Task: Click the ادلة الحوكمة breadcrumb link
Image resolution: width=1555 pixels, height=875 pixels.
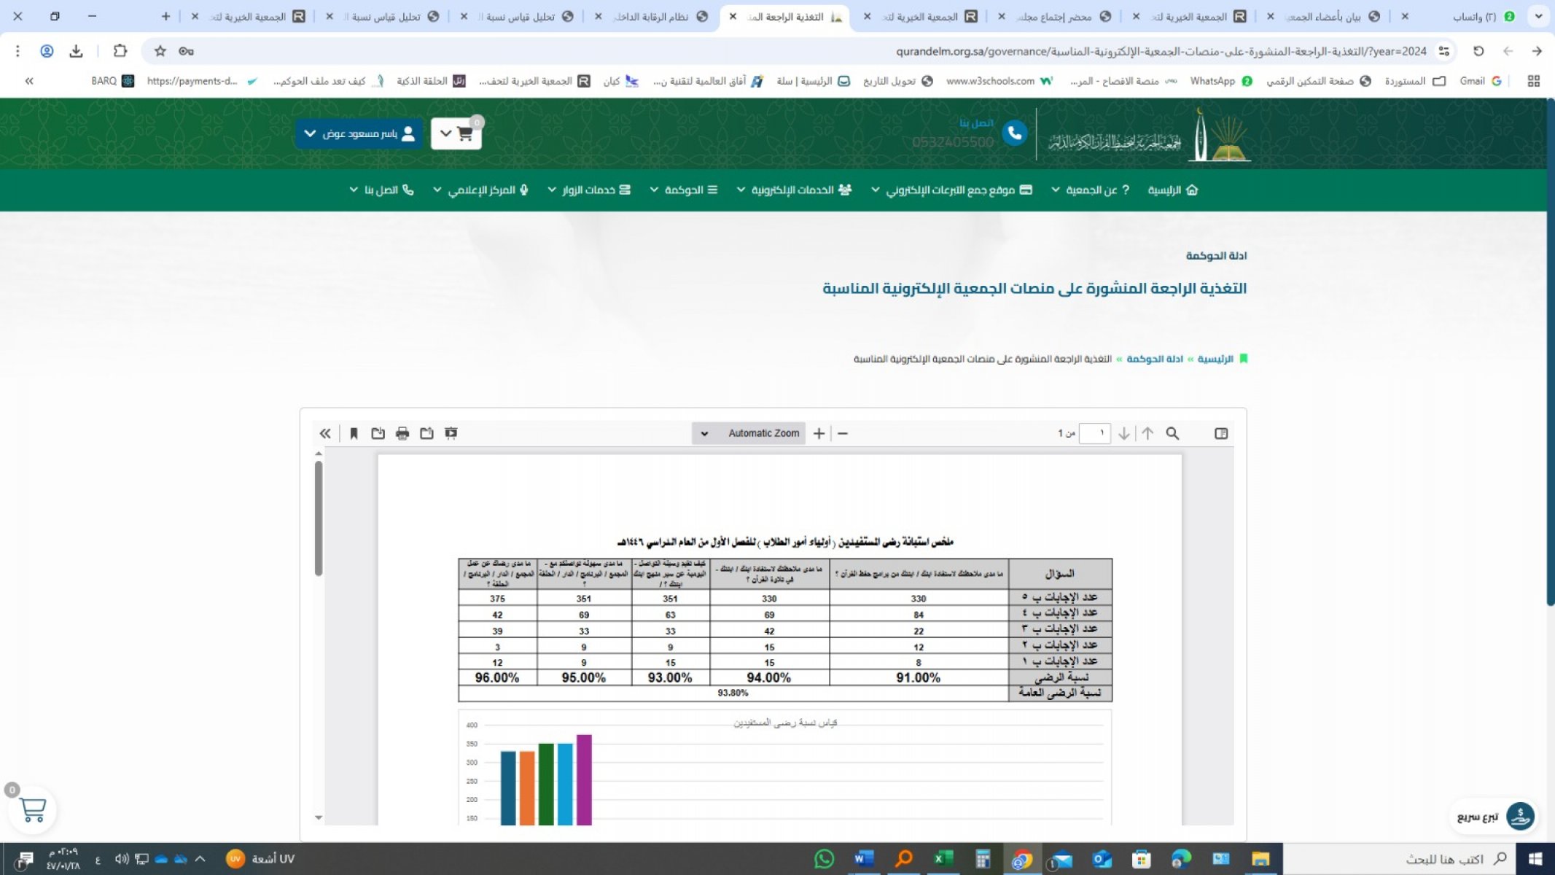Action: click(x=1154, y=359)
